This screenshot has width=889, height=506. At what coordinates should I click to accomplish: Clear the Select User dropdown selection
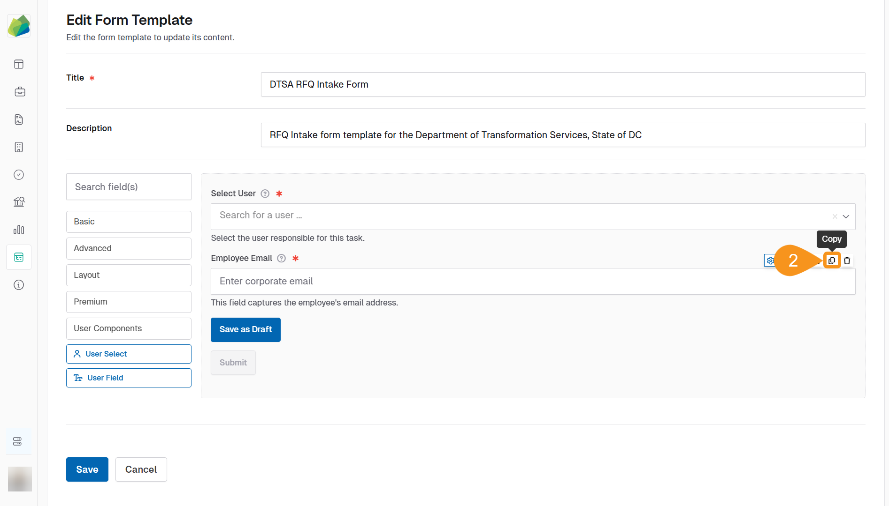[835, 216]
